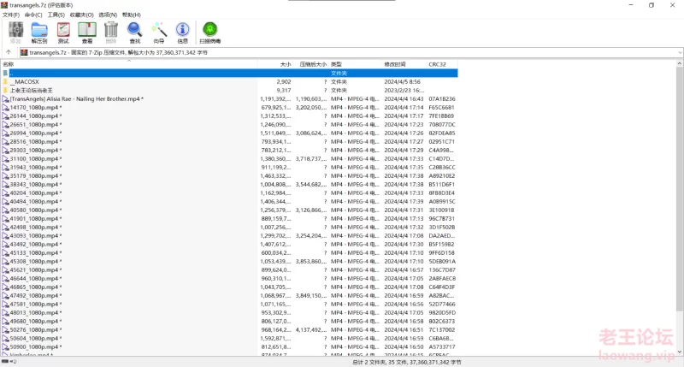Click the Extract To (解压到) toolbar icon
Image resolution: width=684 pixels, height=367 pixels.
(x=39, y=33)
